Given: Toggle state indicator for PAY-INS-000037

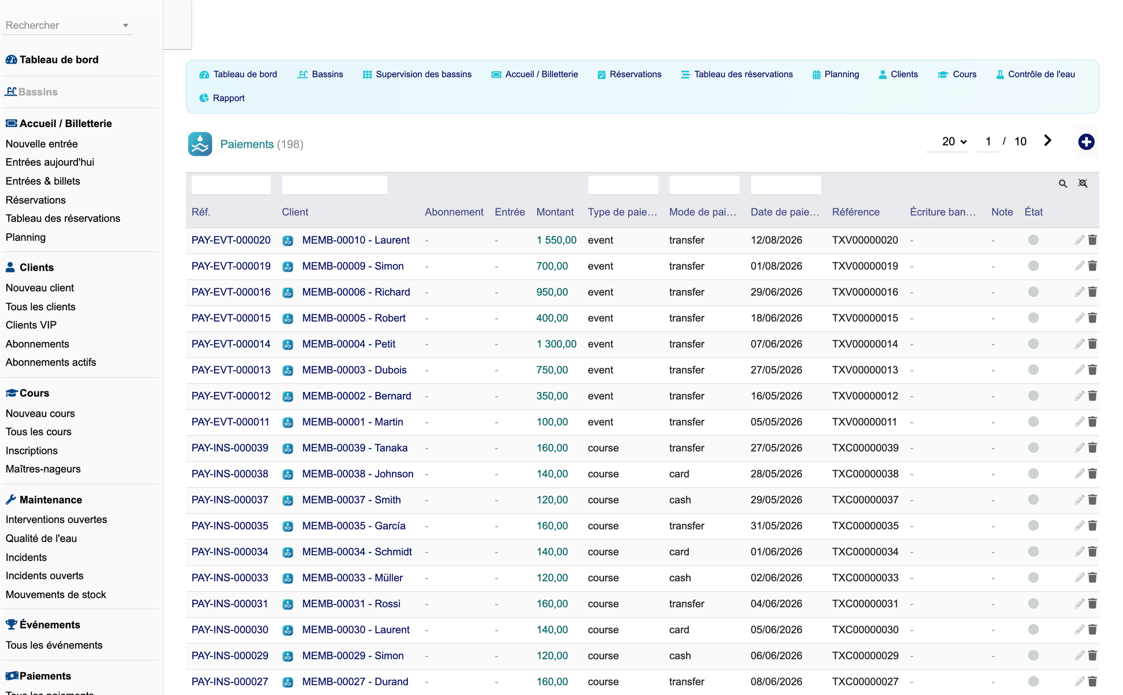Looking at the screenshot, I should coord(1033,499).
